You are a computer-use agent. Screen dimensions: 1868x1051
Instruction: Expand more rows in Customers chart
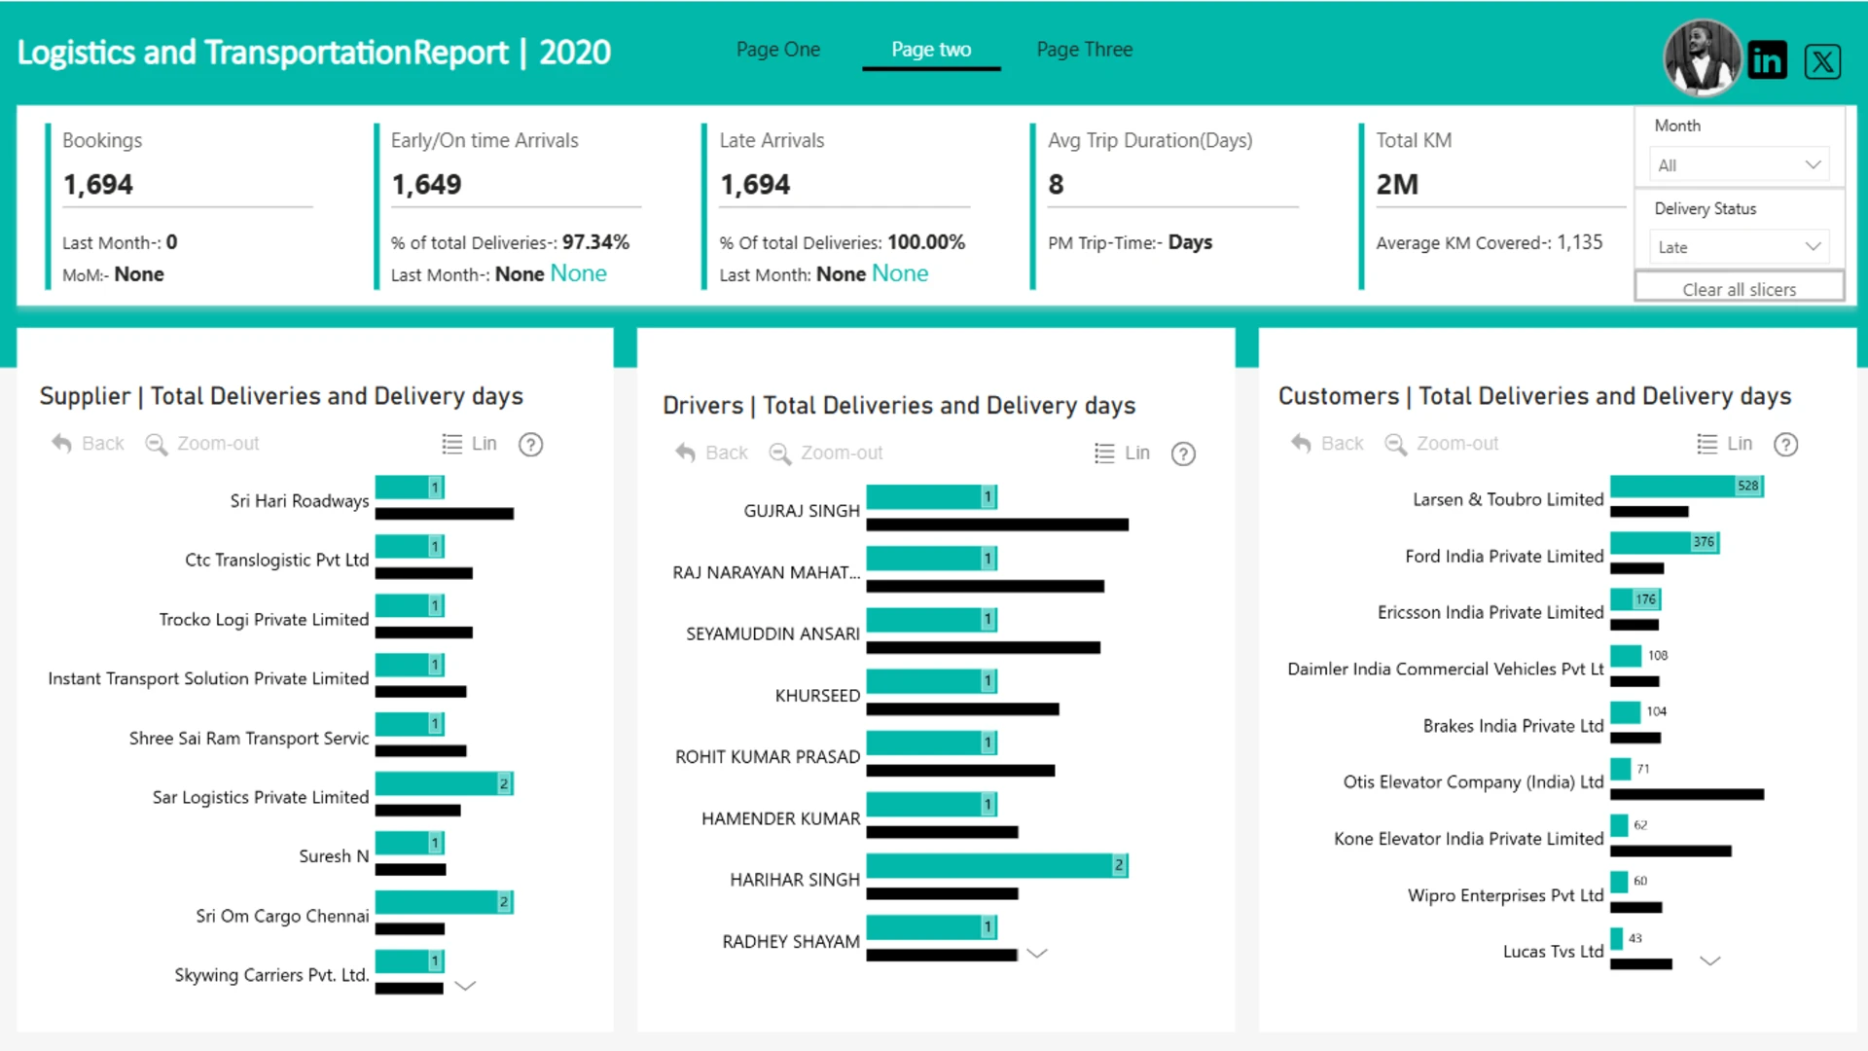point(1709,960)
